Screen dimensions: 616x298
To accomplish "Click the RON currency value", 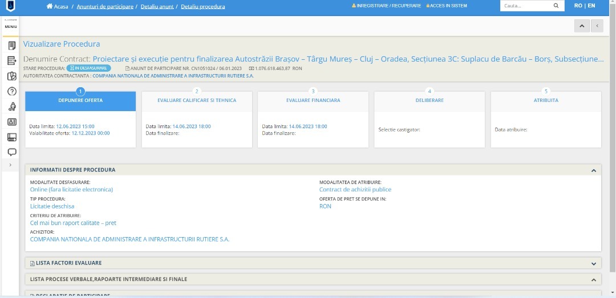I will point(325,206).
